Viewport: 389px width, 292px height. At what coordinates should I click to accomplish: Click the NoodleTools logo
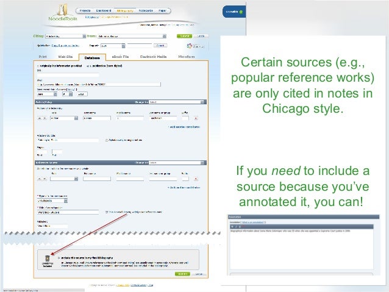(x=63, y=13)
